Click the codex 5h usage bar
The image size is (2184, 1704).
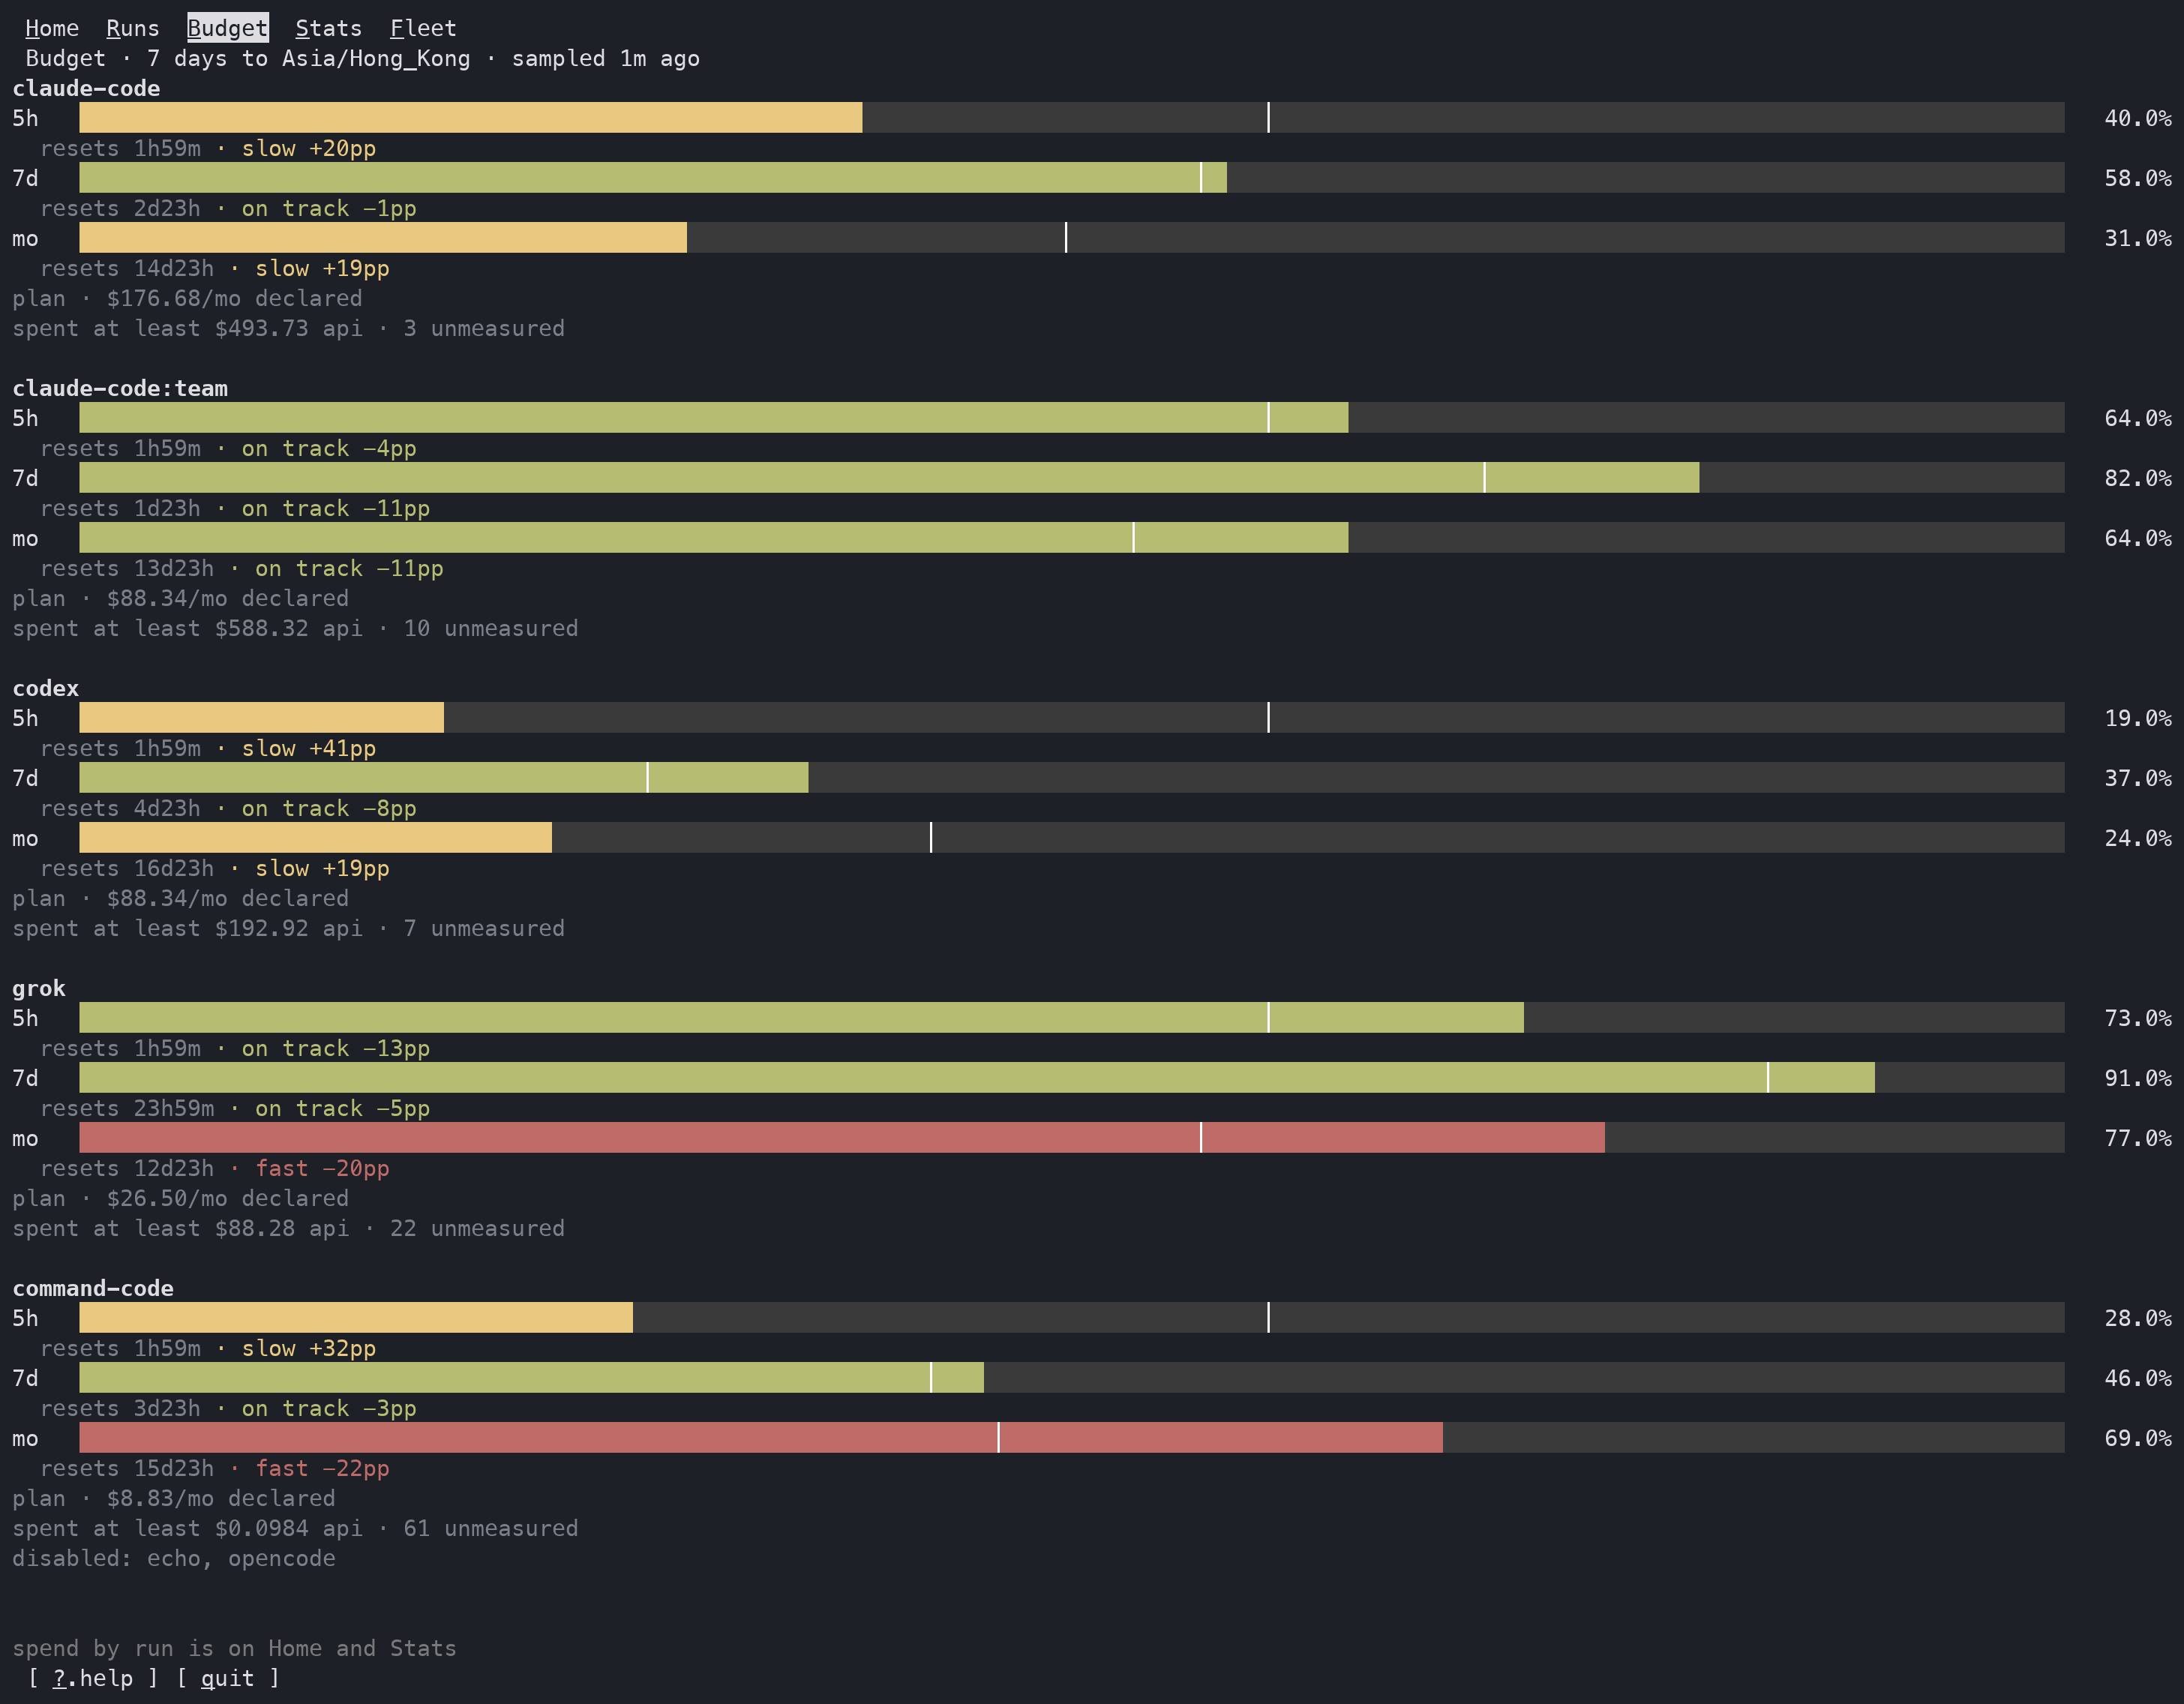click(x=1072, y=717)
